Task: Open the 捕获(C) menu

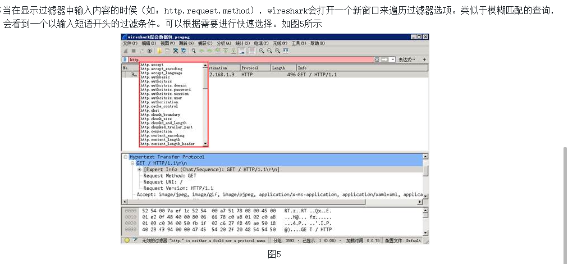Action: [205, 43]
